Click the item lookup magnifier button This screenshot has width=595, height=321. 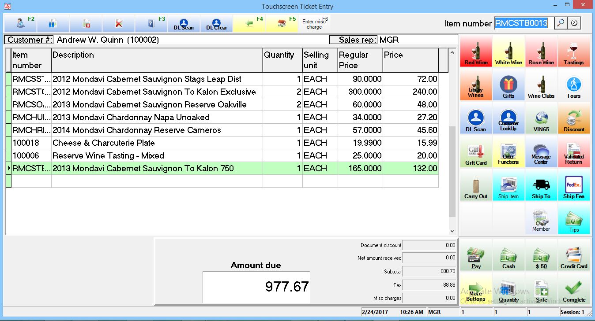pyautogui.click(x=561, y=23)
